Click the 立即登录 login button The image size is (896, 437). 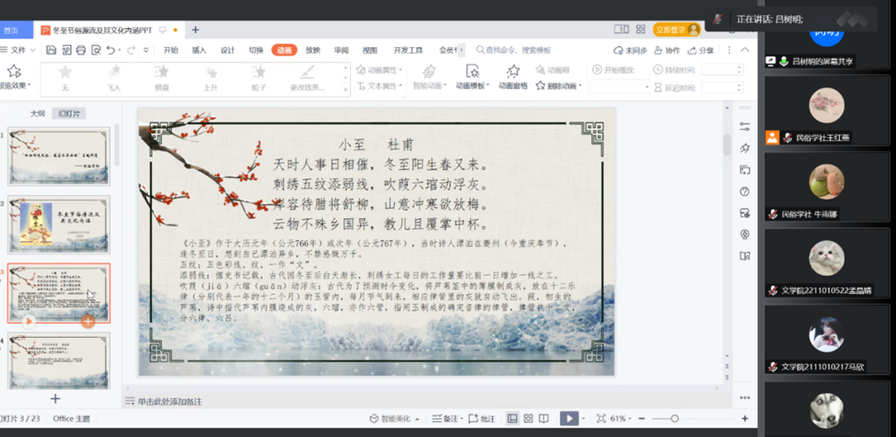coord(676,30)
